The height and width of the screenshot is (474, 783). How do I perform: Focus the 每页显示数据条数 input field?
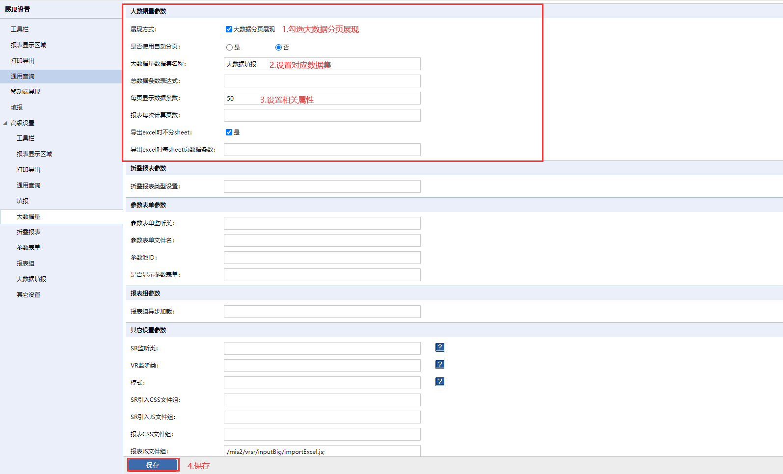coord(322,98)
